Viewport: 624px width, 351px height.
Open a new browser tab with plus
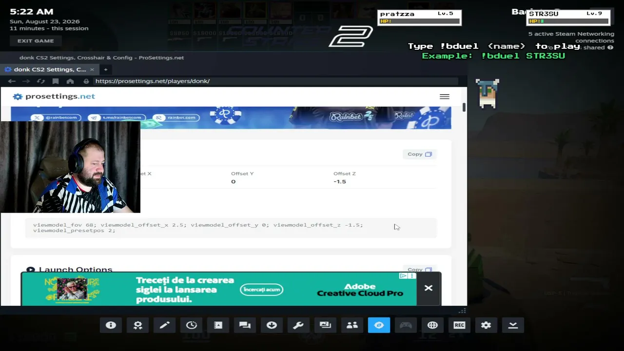point(105,70)
